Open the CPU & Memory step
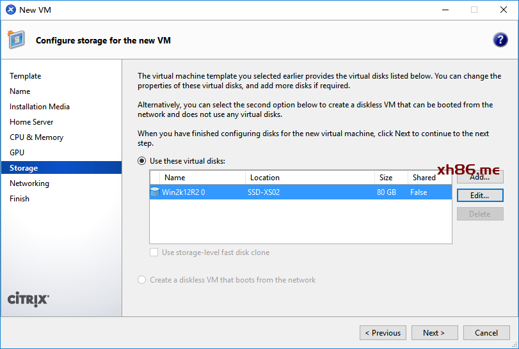Screen dimensions: 519x349 pyautogui.click(x=36, y=137)
